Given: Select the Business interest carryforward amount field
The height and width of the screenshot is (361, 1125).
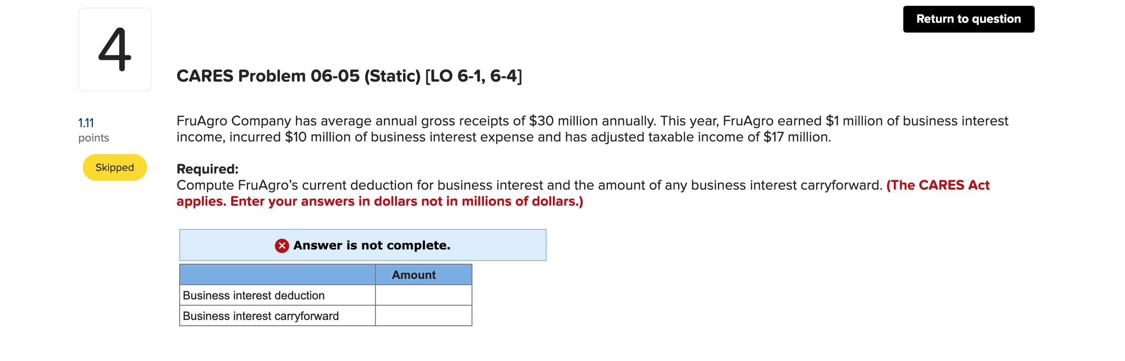Looking at the screenshot, I should (423, 315).
